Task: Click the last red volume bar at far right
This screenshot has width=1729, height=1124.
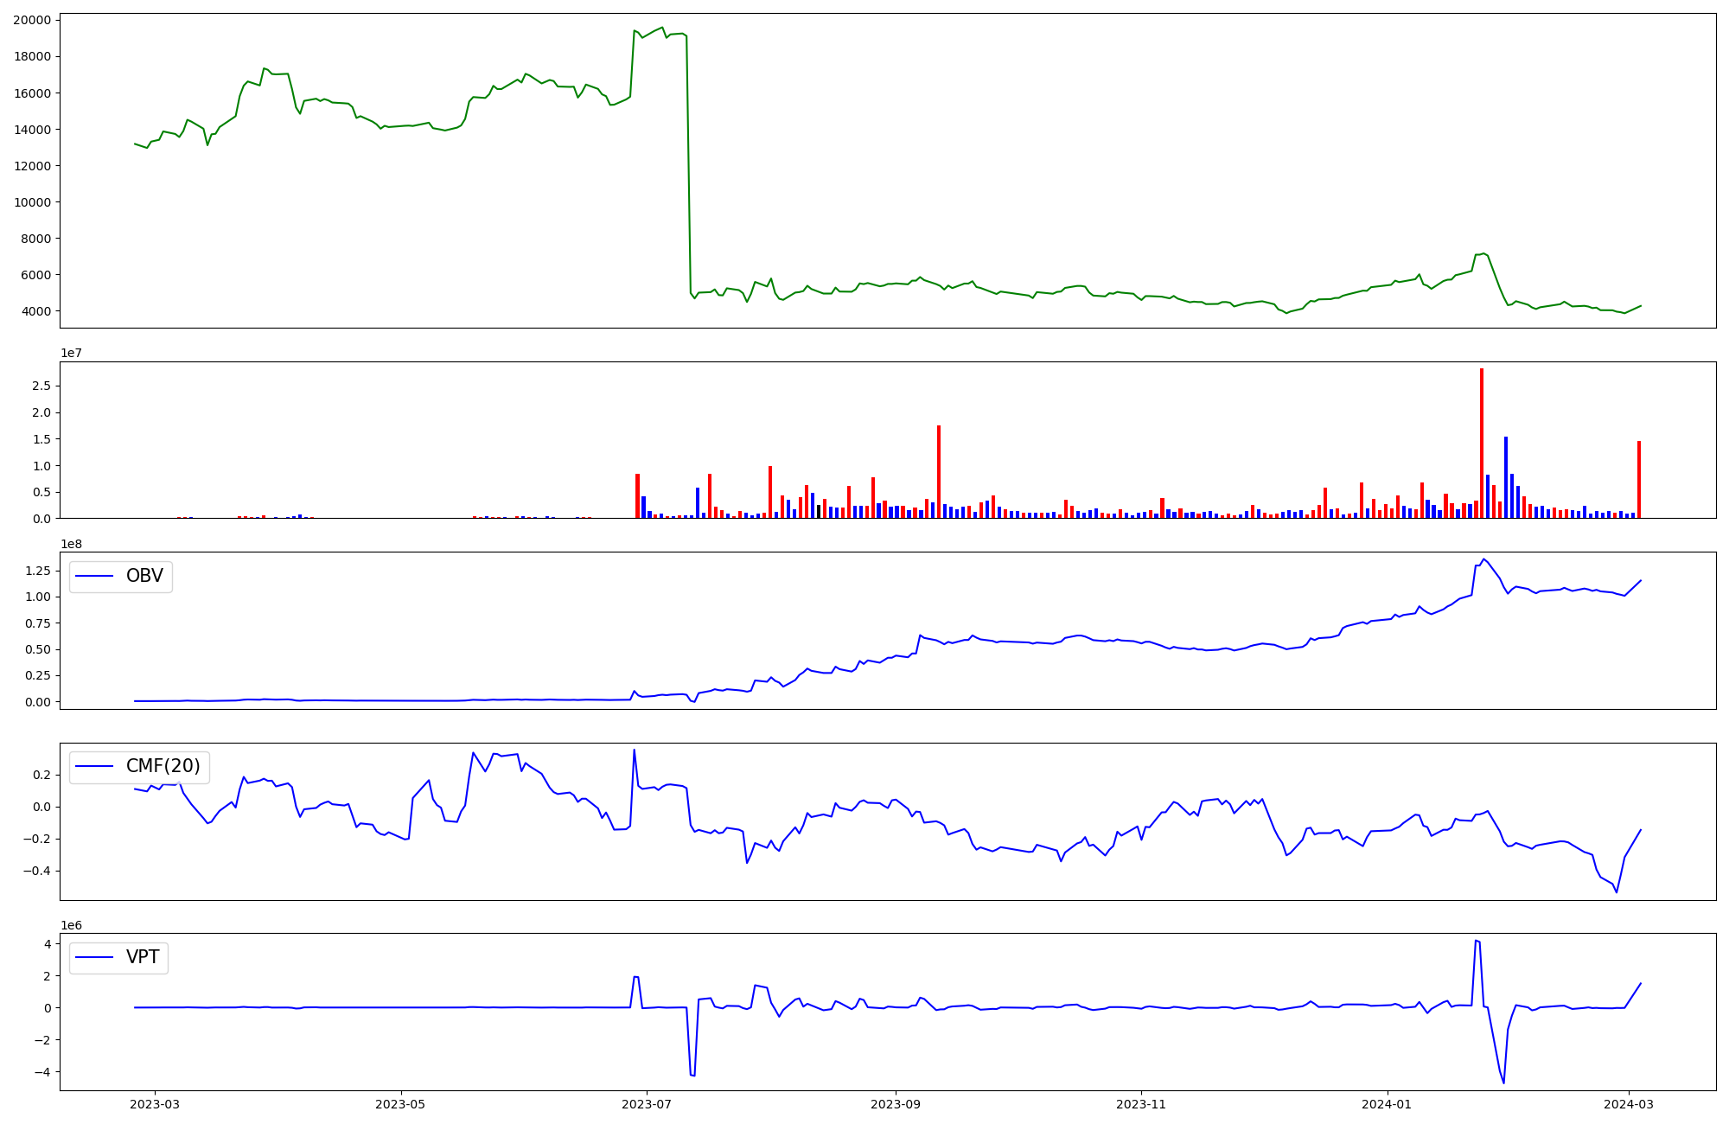Action: 1639,480
